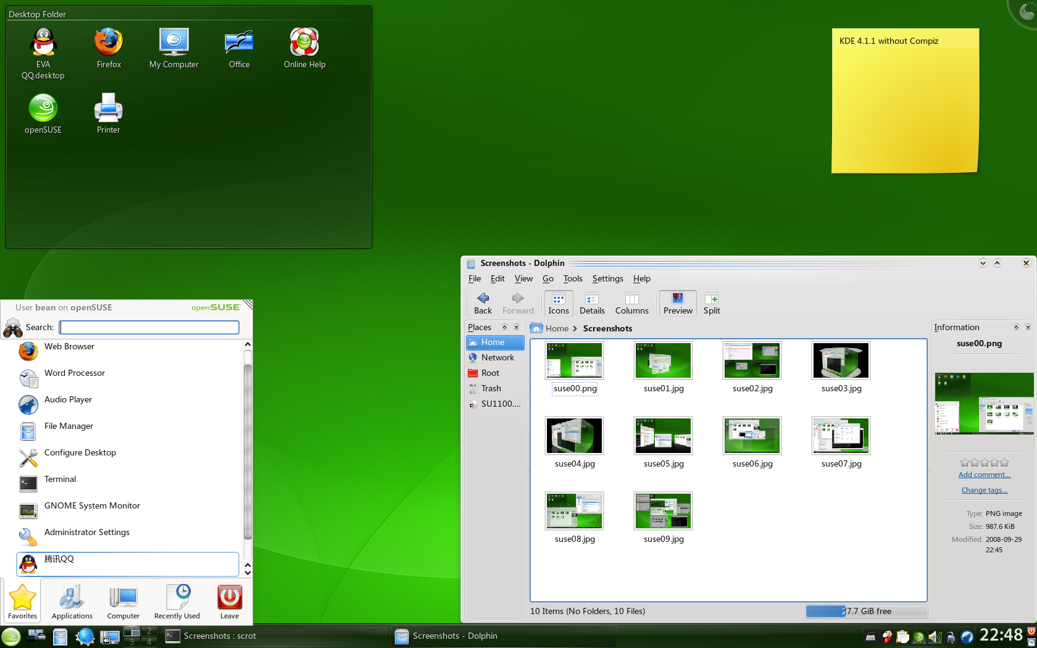Screen dimensions: 1037x648
Task: Select Home in Places panel
Action: 495,343
